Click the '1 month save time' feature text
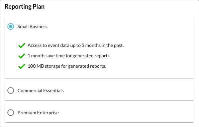Screen dimensions: 199x127 coord(69,56)
